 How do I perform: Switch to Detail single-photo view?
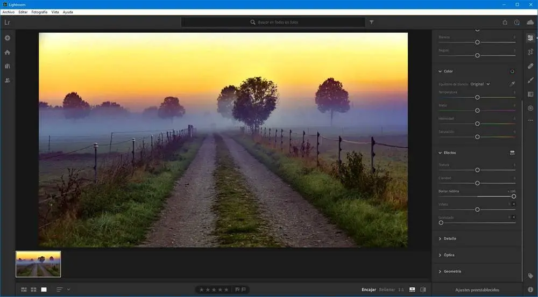click(44, 289)
